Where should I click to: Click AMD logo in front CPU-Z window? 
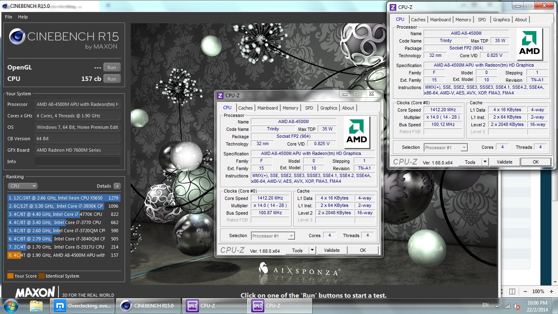click(357, 132)
